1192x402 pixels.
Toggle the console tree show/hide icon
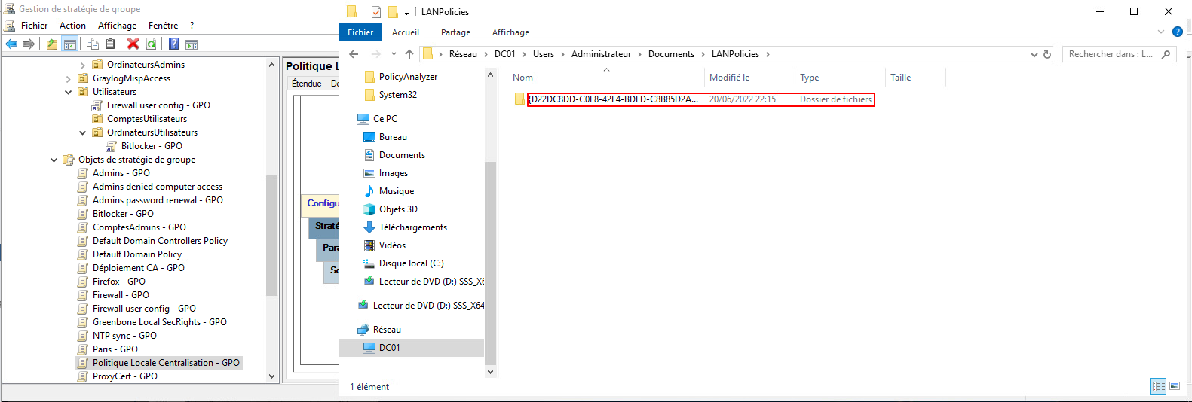tap(69, 44)
